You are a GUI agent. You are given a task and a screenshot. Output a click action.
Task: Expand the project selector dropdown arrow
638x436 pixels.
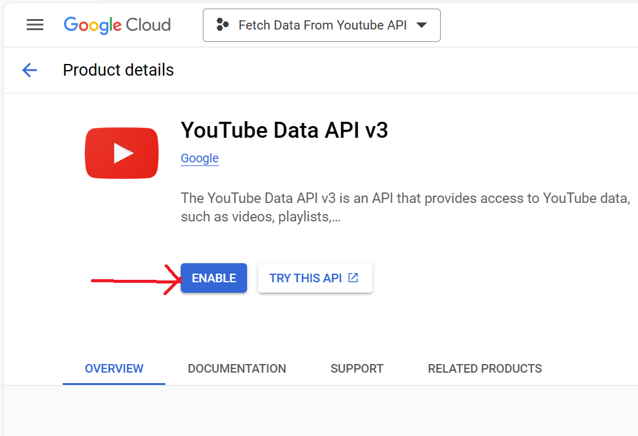pyautogui.click(x=421, y=25)
